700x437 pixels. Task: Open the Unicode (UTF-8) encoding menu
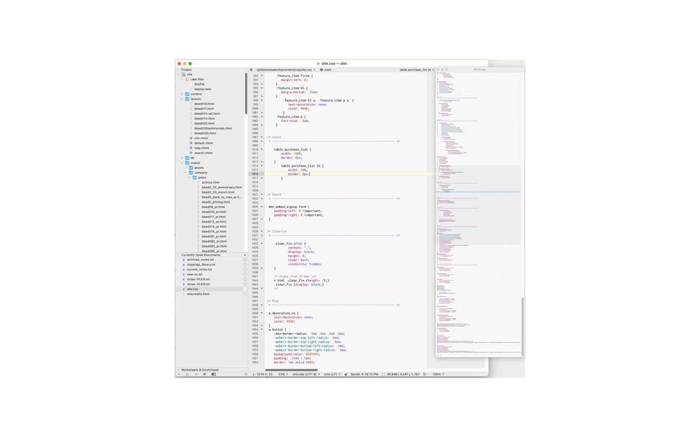point(306,374)
